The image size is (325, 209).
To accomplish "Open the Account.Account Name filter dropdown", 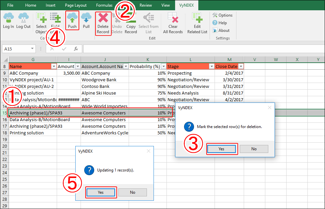I will pyautogui.click(x=126, y=66).
